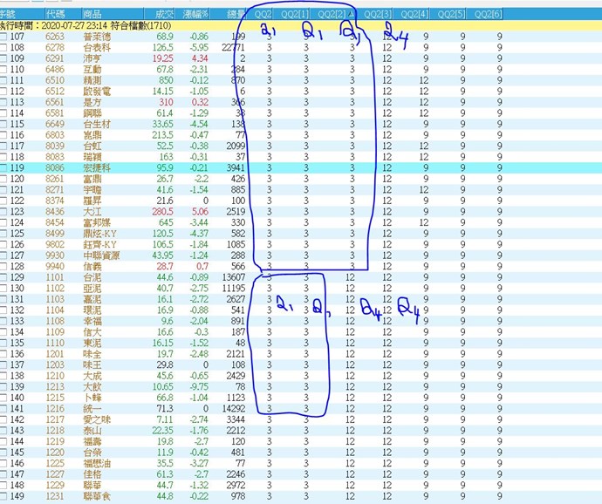This screenshot has width=602, height=504.
Task: Select the checkbox for row 129
Action: tap(4, 276)
